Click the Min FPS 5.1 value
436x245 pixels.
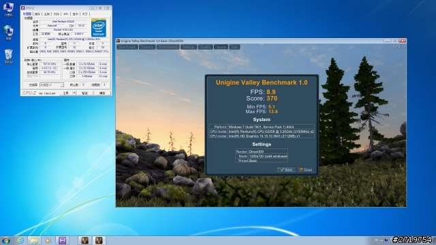coord(272,107)
